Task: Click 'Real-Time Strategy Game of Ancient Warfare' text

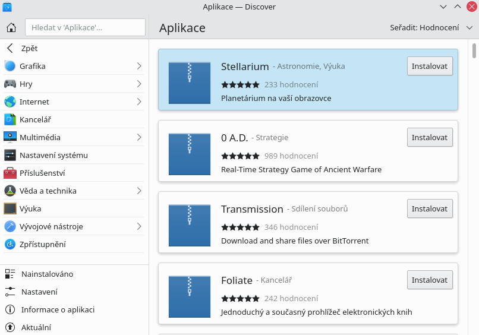Action: pos(301,169)
